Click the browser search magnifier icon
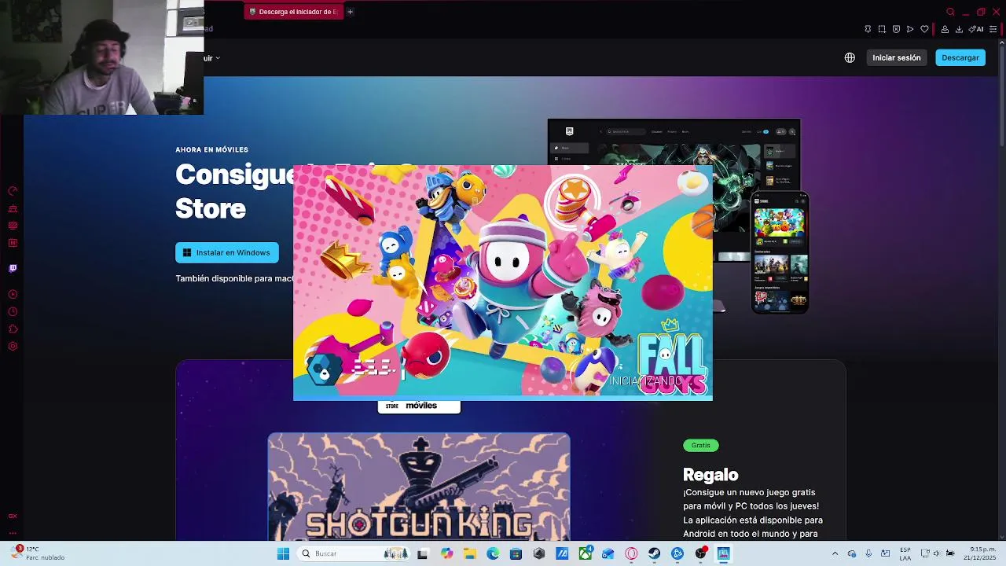1006x566 pixels. click(x=950, y=12)
